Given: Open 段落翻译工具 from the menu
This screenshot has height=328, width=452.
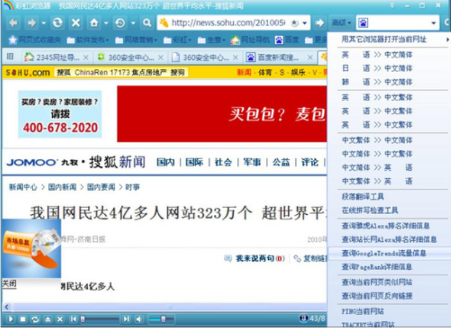Looking at the screenshot, I should click(x=389, y=196).
